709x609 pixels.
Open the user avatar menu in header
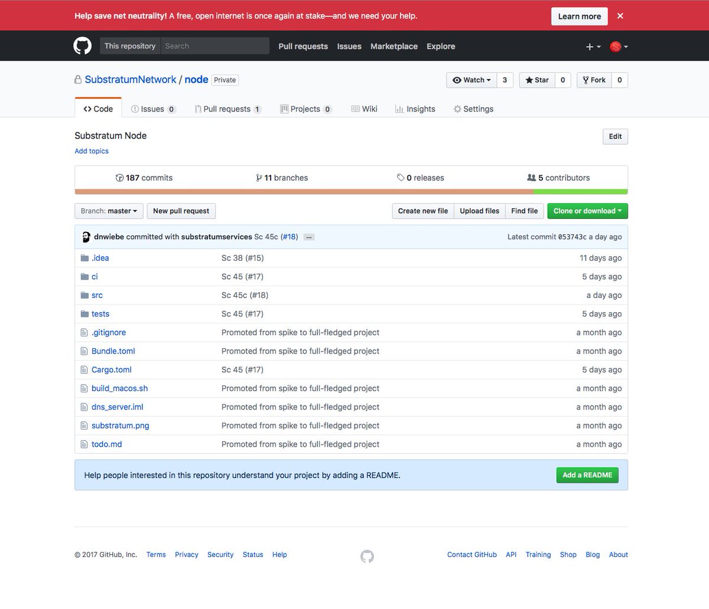click(619, 47)
